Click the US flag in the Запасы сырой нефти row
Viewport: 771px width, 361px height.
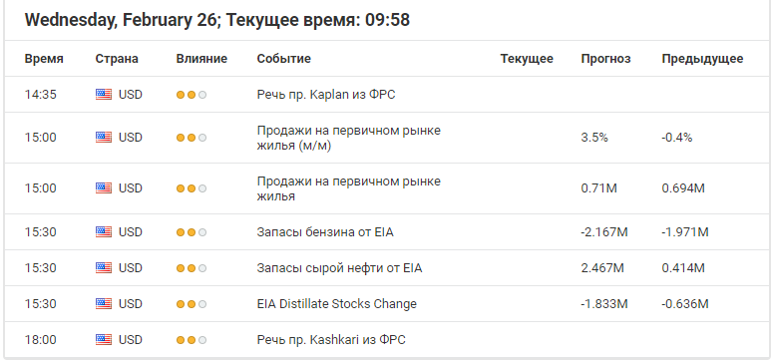(104, 268)
